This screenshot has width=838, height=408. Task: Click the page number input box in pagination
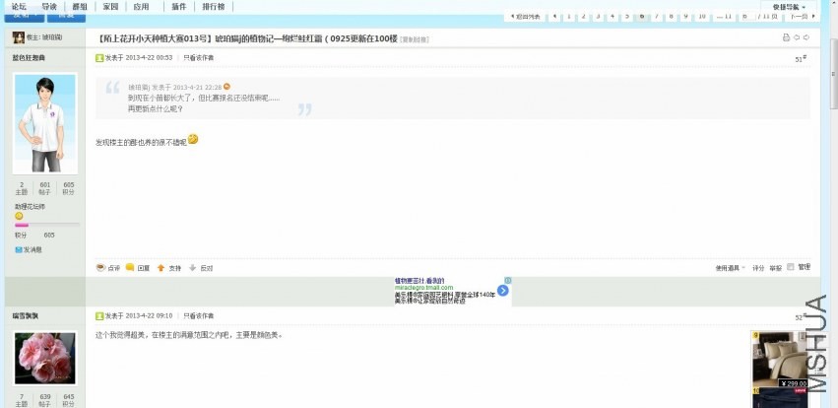[x=747, y=17]
